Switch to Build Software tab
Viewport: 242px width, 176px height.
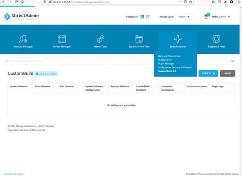point(45,88)
